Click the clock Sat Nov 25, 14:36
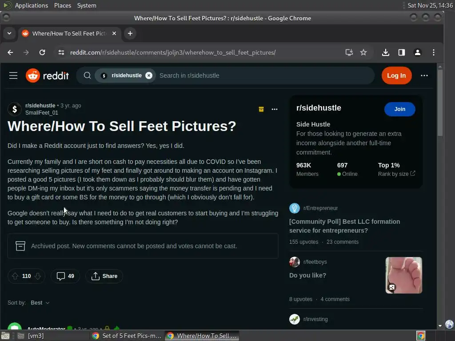This screenshot has height=341, width=455. pos(430,5)
